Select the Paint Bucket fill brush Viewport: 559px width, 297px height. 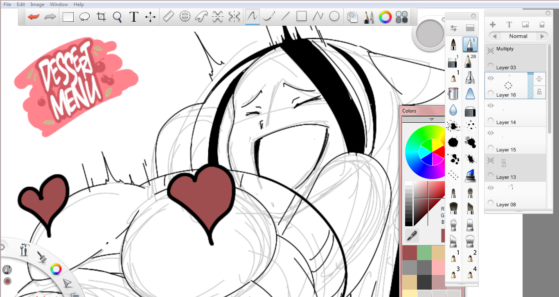pyautogui.click(x=453, y=94)
